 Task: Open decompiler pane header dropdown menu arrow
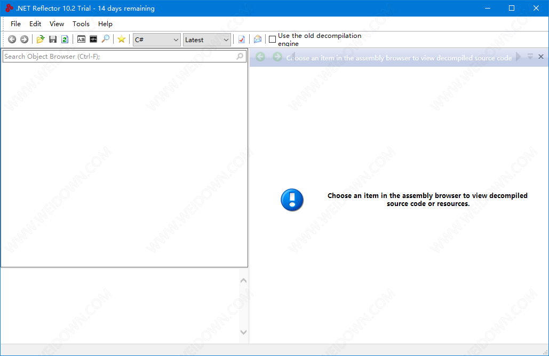click(530, 57)
